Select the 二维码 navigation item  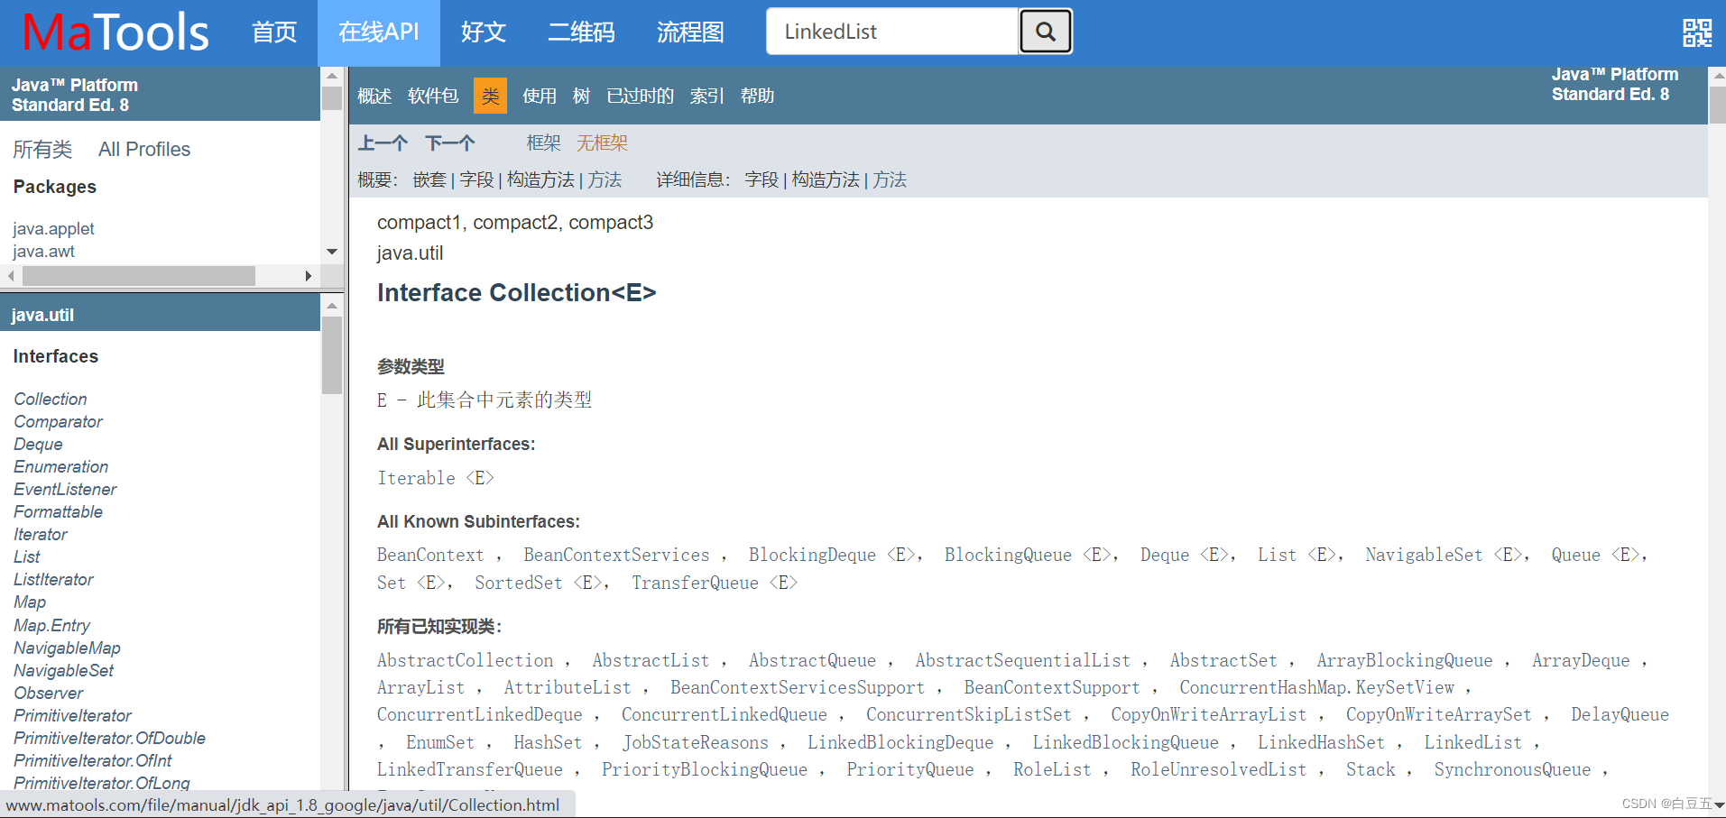[x=581, y=32]
